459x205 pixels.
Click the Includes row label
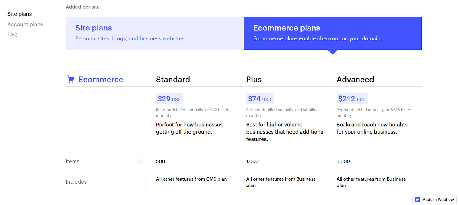[x=76, y=182]
